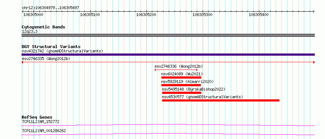Select the short red esv2746336 bracket line
The height and width of the screenshot is (139, 325).
point(176,70)
